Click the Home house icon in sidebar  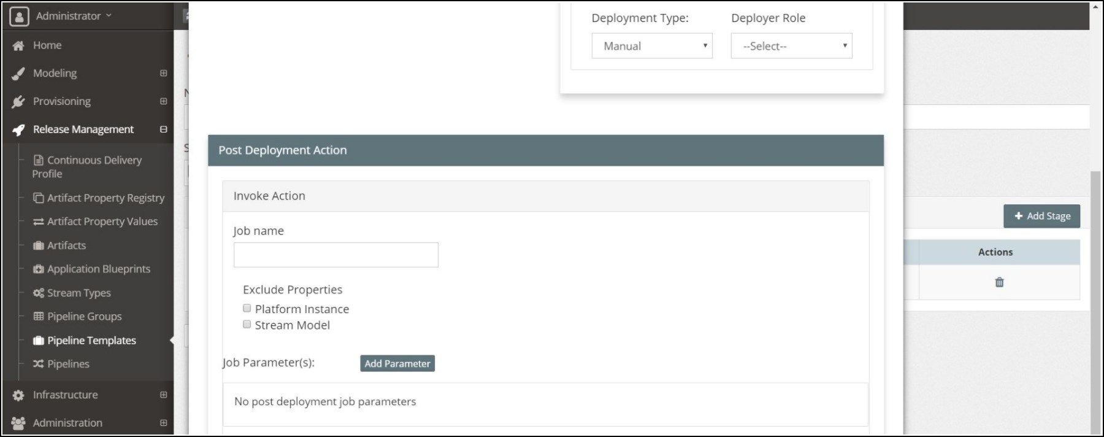(x=18, y=45)
